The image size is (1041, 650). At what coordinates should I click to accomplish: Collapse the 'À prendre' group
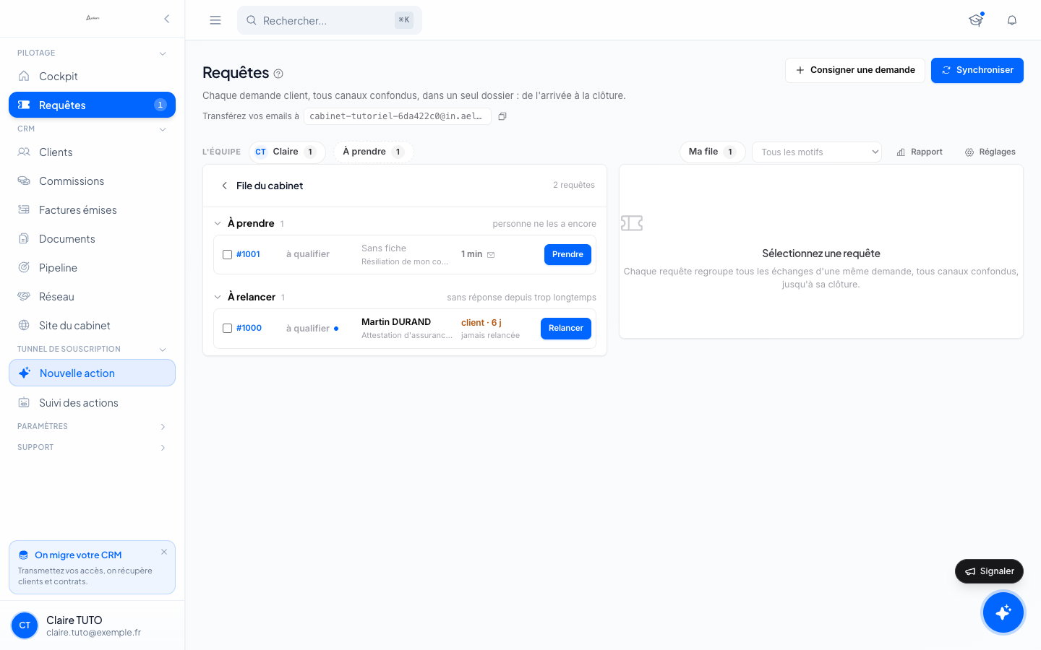[218, 224]
